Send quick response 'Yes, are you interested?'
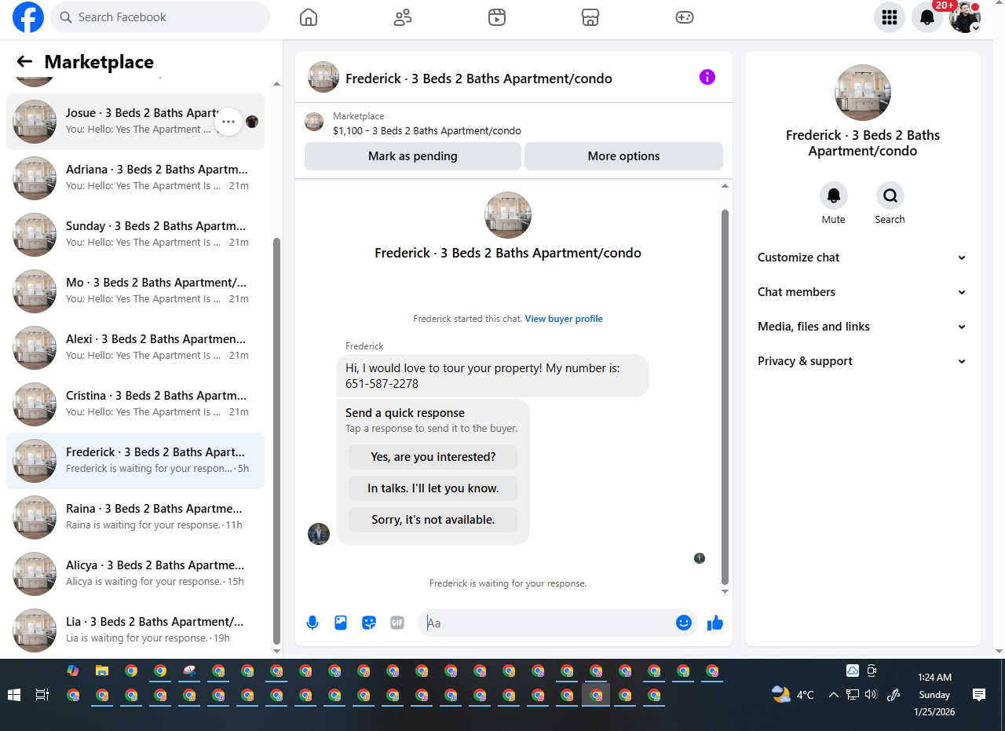The height and width of the screenshot is (731, 1005). (433, 457)
